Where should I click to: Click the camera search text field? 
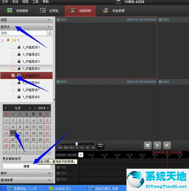coord(23,33)
